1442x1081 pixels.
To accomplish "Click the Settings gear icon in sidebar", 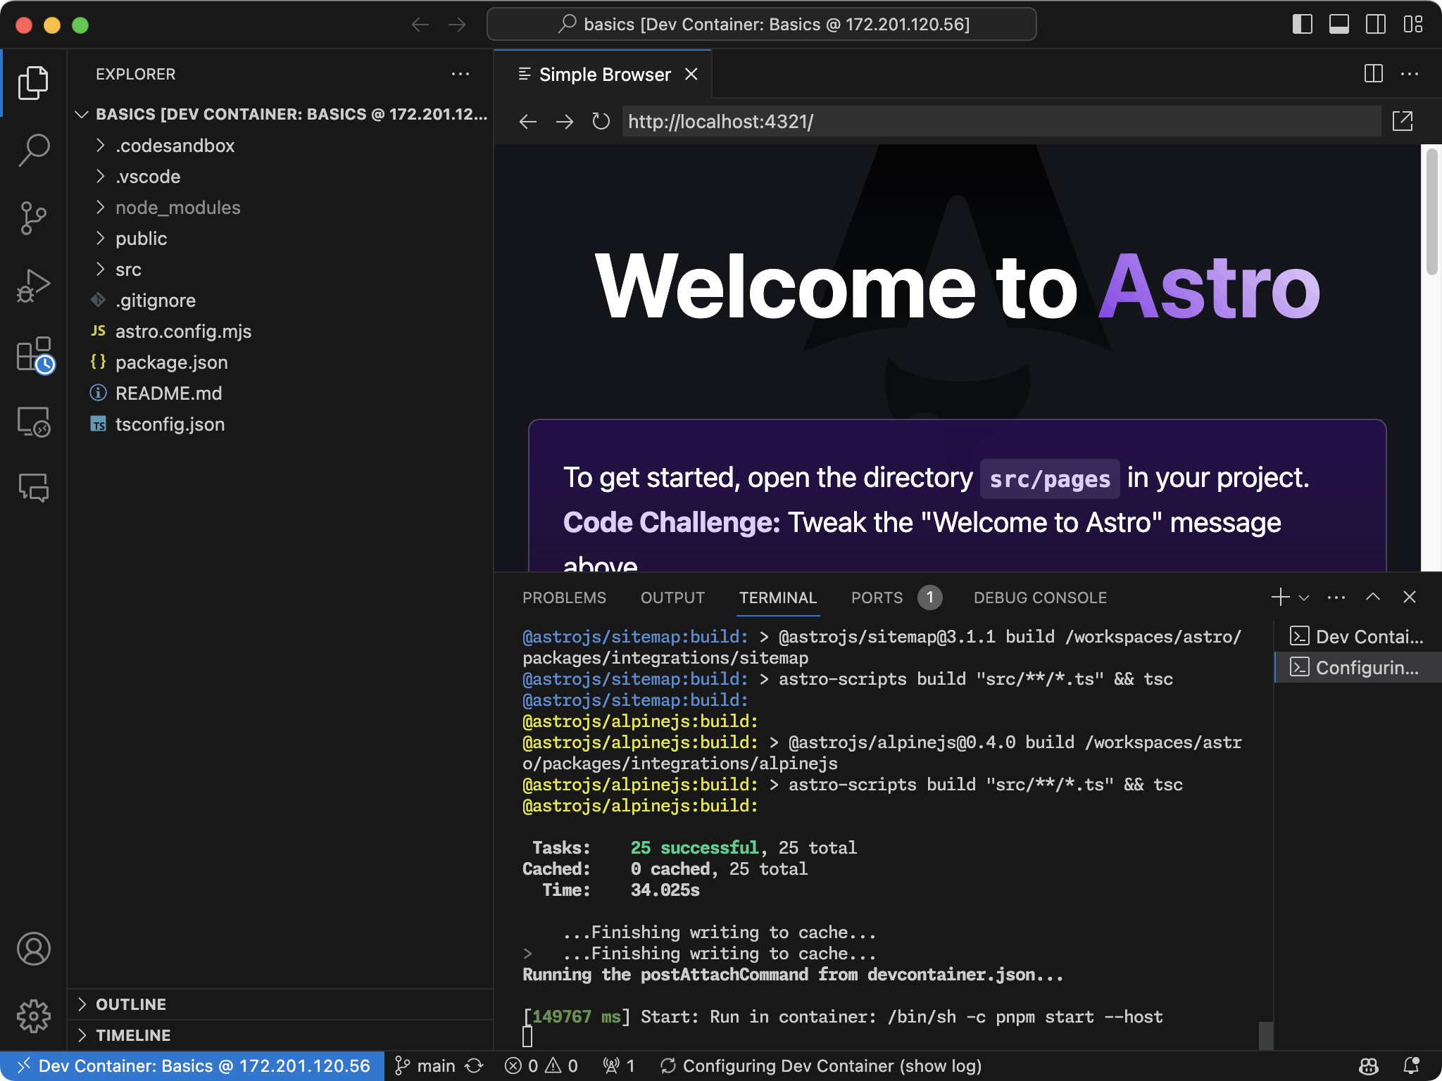I will (x=33, y=1016).
